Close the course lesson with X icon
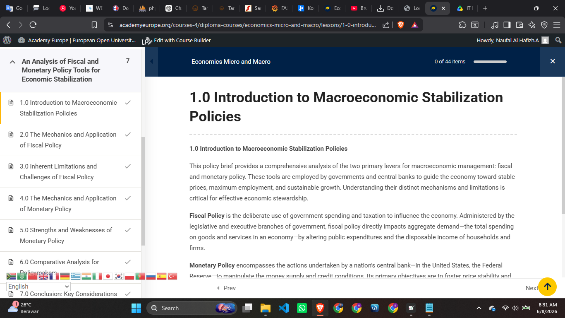565x318 pixels. coord(553,61)
